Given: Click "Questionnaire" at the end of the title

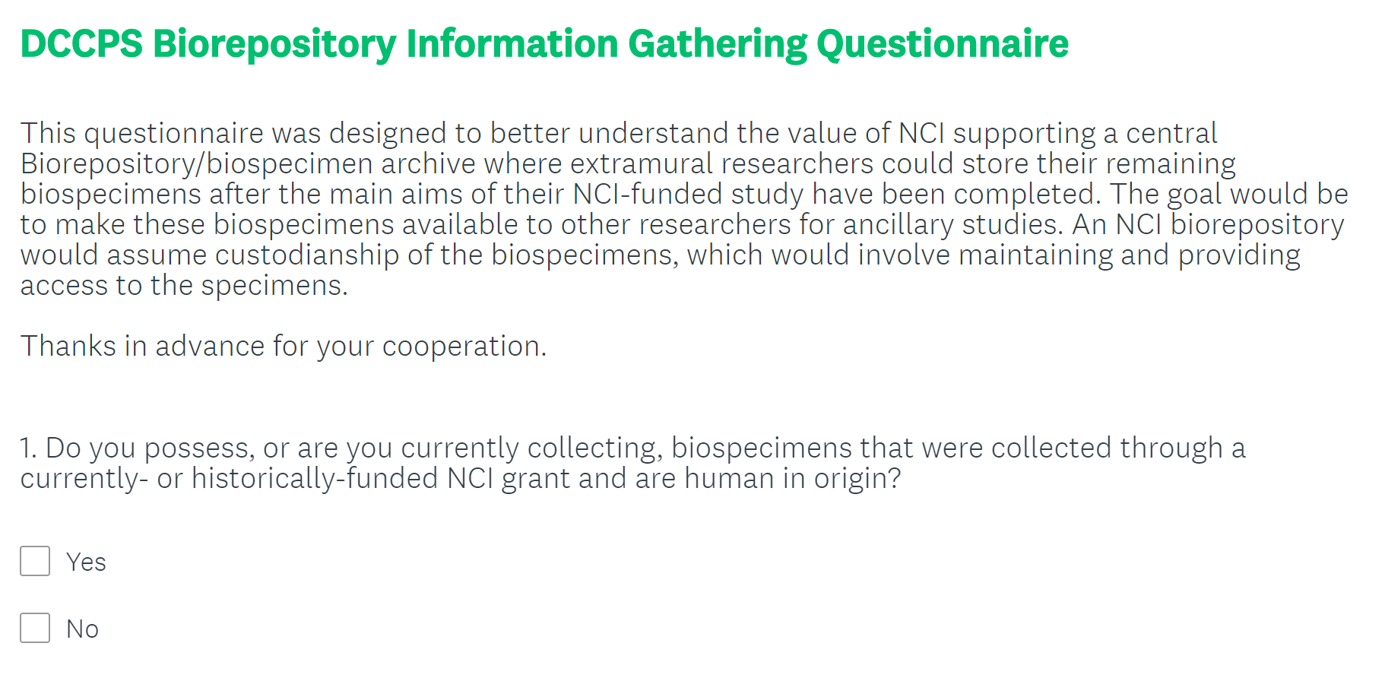Looking at the screenshot, I should [943, 43].
